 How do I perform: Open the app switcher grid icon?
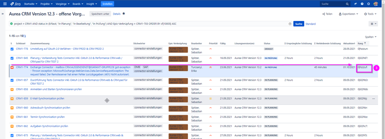click(x=5, y=4)
